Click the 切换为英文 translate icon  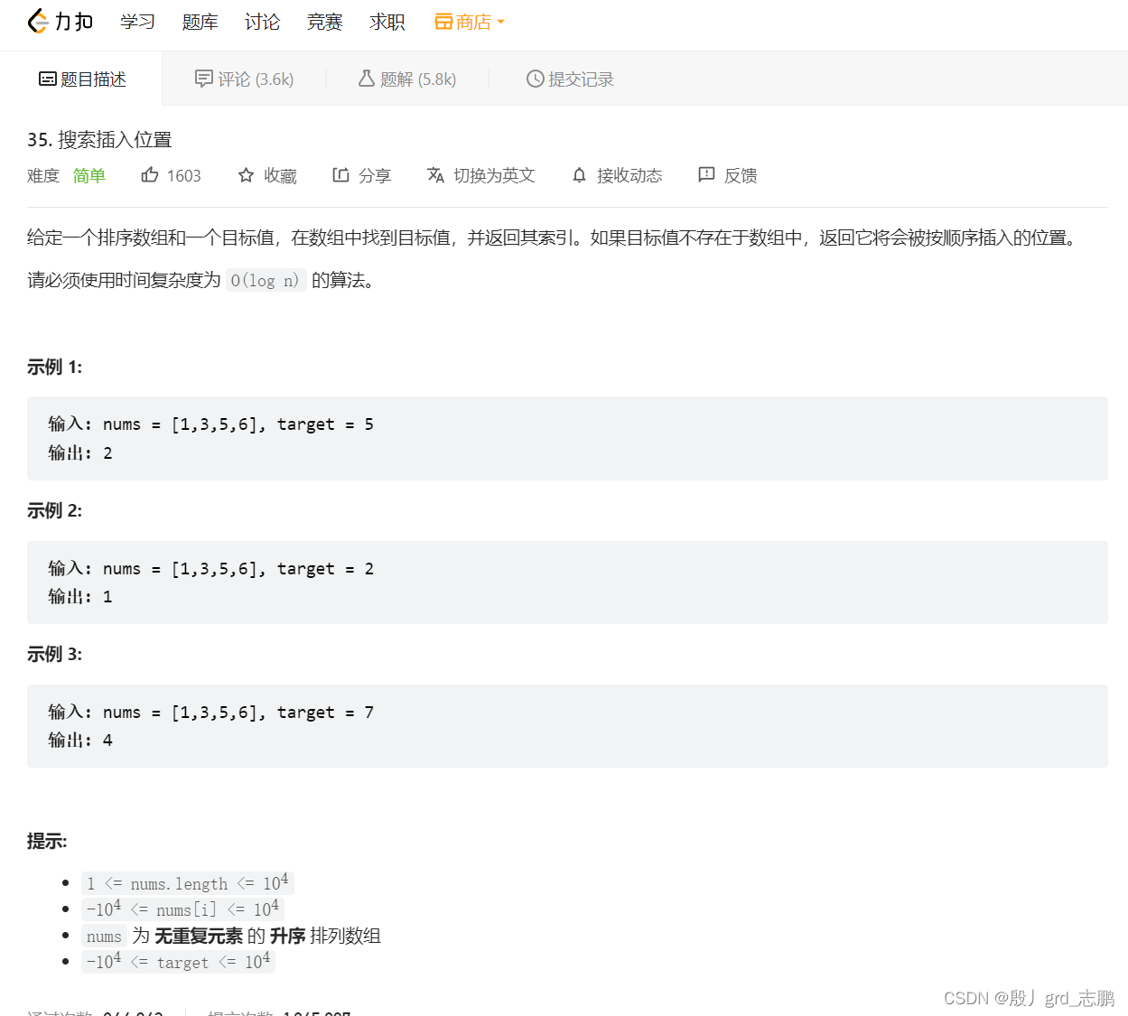(x=435, y=174)
